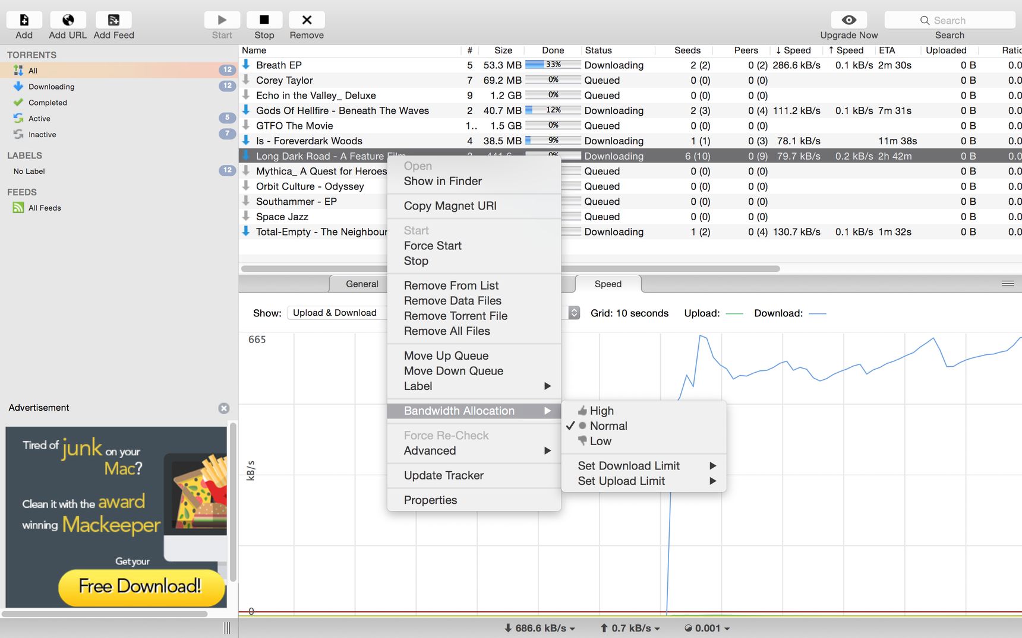Click the download arrow icon of Breath EP
This screenshot has height=638, width=1022.
(246, 64)
